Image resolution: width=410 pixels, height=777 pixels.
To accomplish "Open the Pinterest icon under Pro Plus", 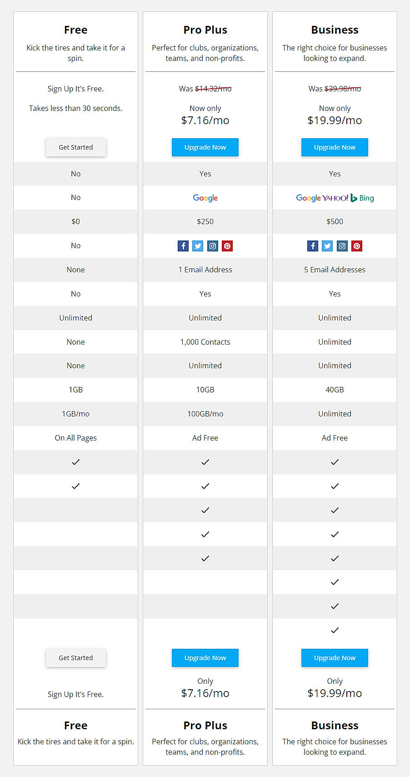I will point(227,246).
